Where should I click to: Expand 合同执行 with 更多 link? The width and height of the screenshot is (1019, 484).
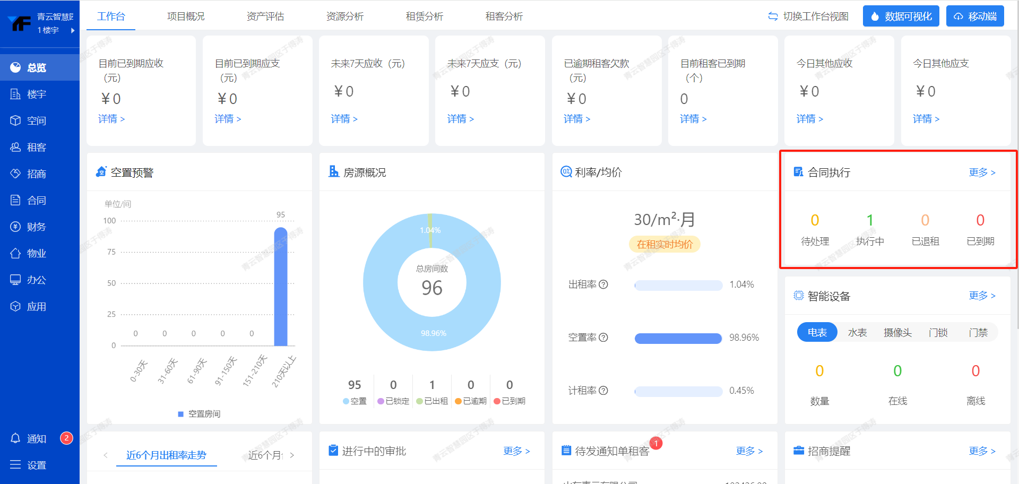click(982, 172)
